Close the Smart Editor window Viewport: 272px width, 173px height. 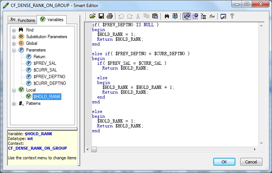coord(261,4)
